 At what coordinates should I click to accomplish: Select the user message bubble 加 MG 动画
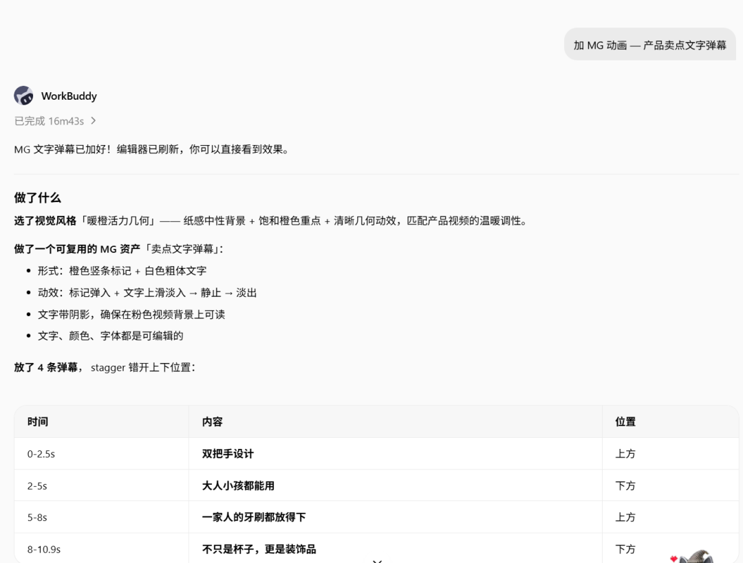click(649, 45)
